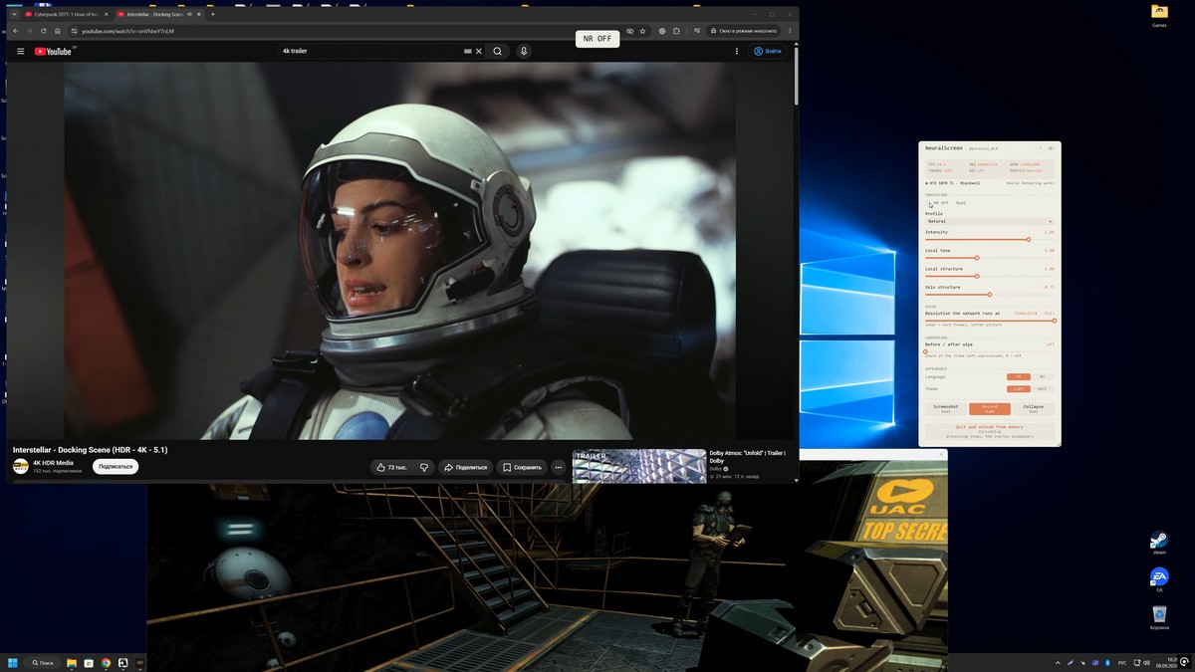1195x672 pixels.
Task: Click the orange Record button
Action: [x=990, y=409]
